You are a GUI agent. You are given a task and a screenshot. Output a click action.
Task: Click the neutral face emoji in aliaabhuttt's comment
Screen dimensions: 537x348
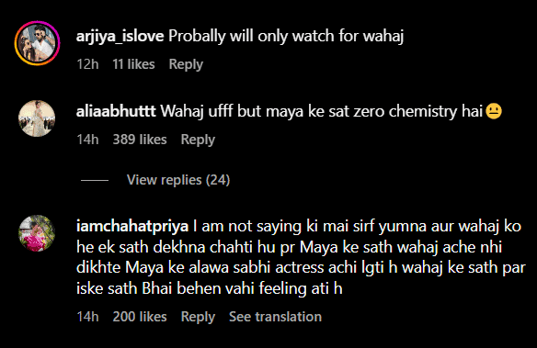494,111
